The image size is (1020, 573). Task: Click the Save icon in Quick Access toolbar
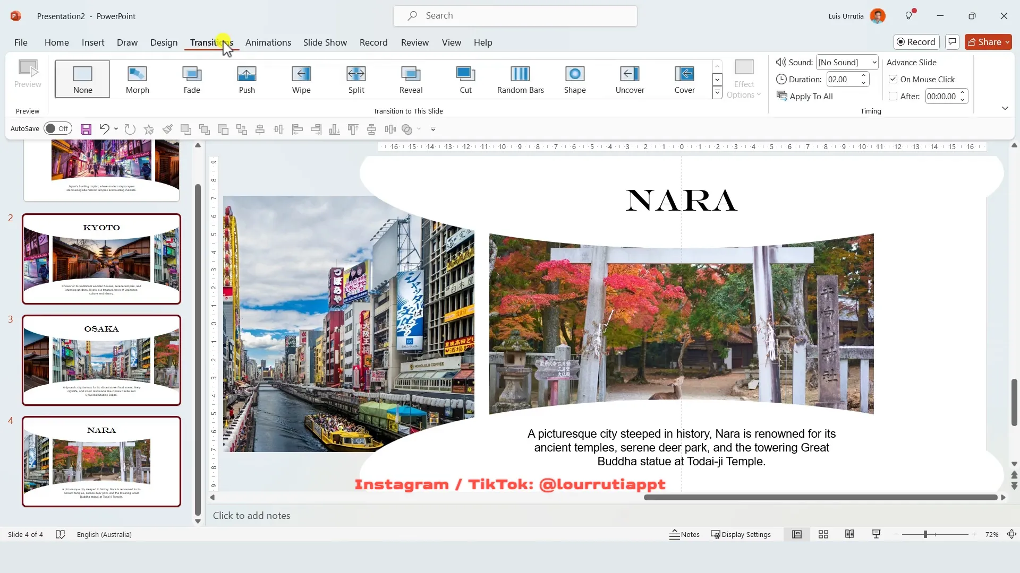pos(86,129)
